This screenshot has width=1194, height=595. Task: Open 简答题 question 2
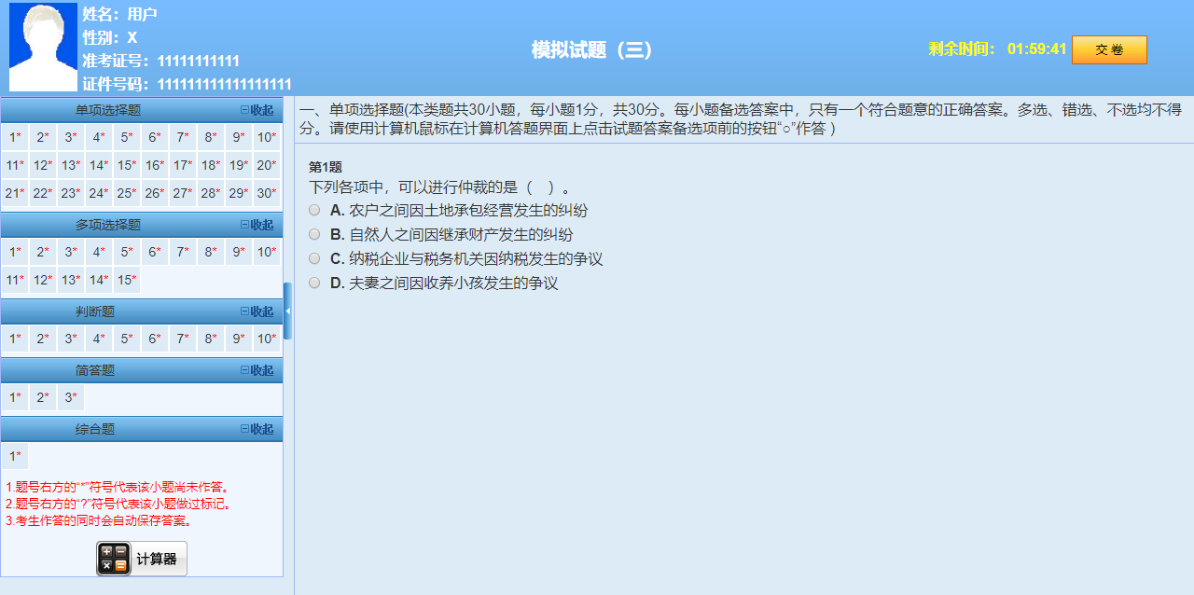click(x=41, y=396)
